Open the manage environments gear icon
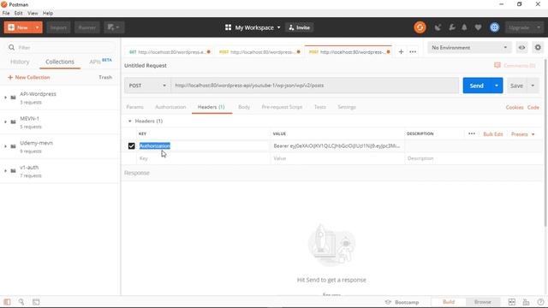This screenshot has width=548, height=308. [538, 48]
